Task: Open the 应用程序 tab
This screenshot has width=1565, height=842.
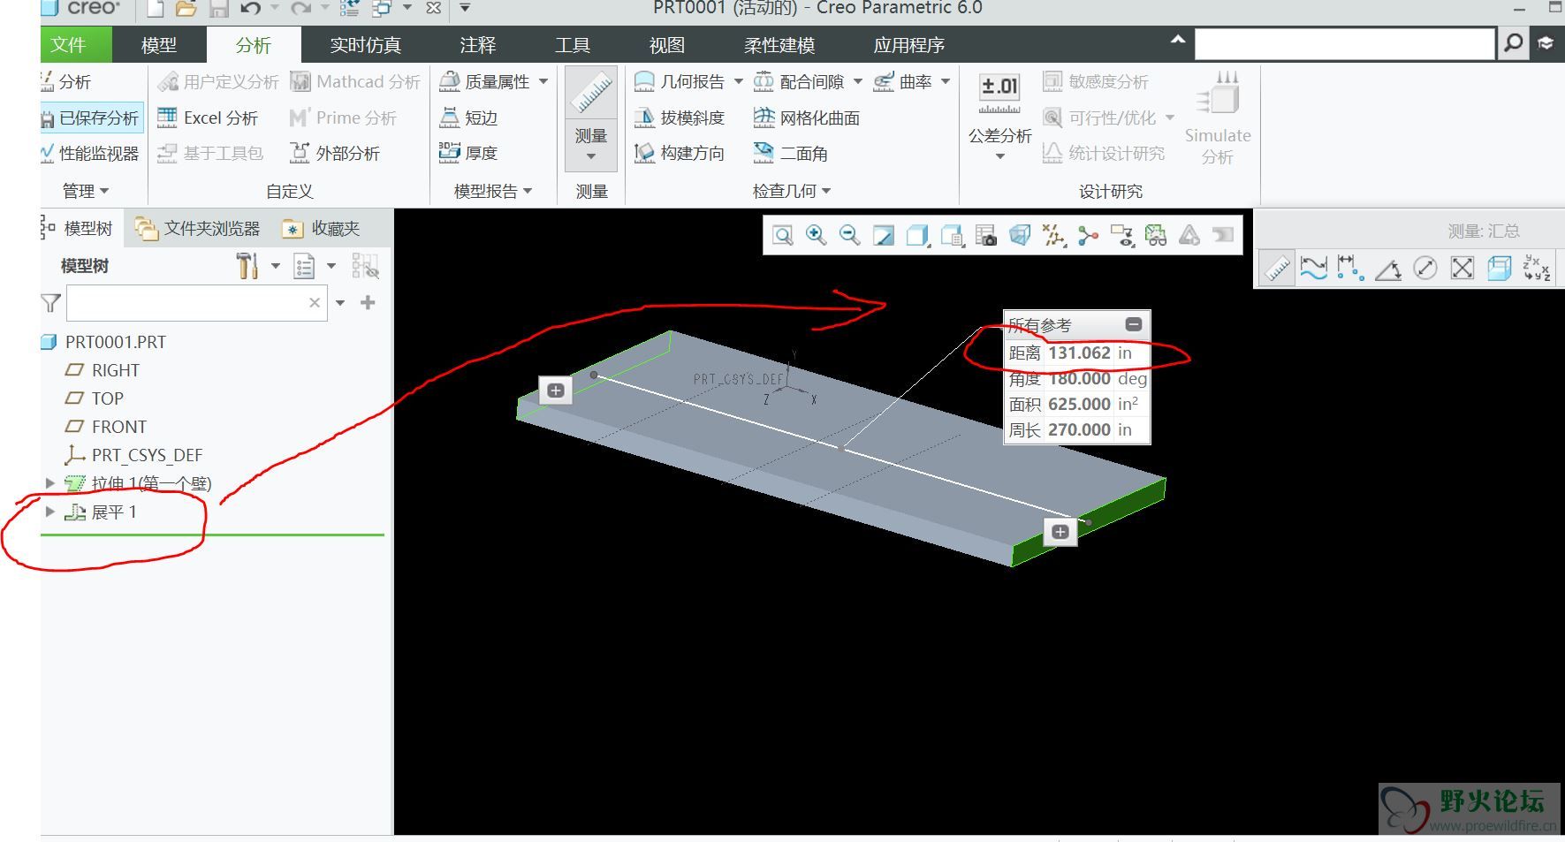Action: 908,45
